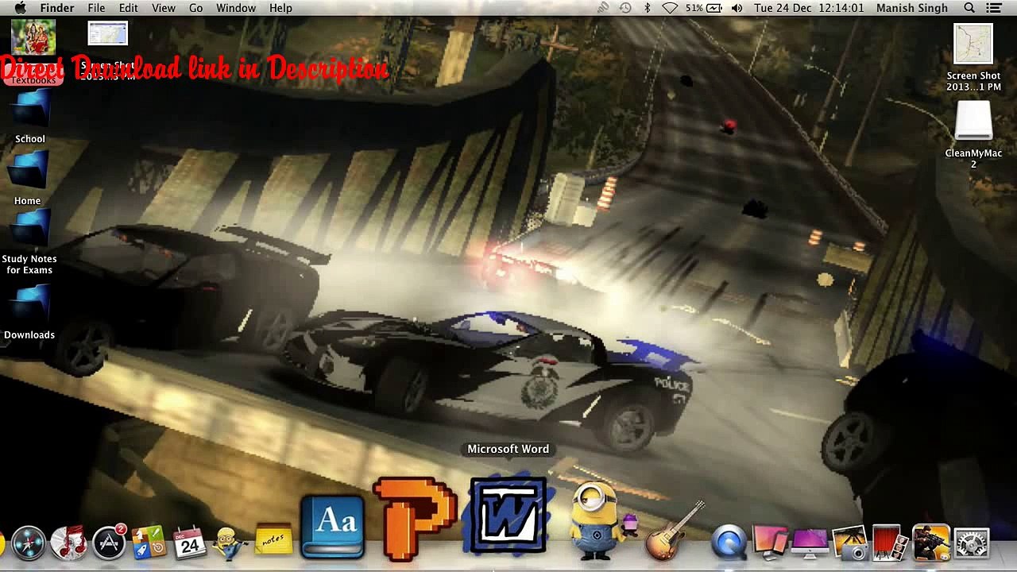Open the Help menu
1017x572 pixels.
pos(280,8)
